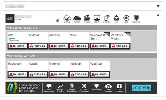This screenshot has height=100, width=166.
Task: Click the Windows 8 Phone label
Action: [118, 37]
